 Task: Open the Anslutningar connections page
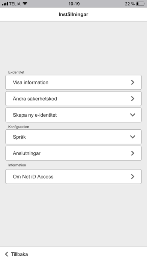pyautogui.click(x=73, y=153)
